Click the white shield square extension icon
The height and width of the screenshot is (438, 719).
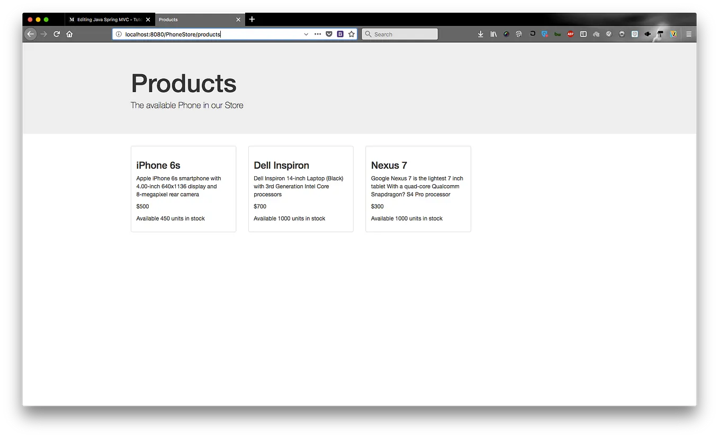click(x=635, y=34)
